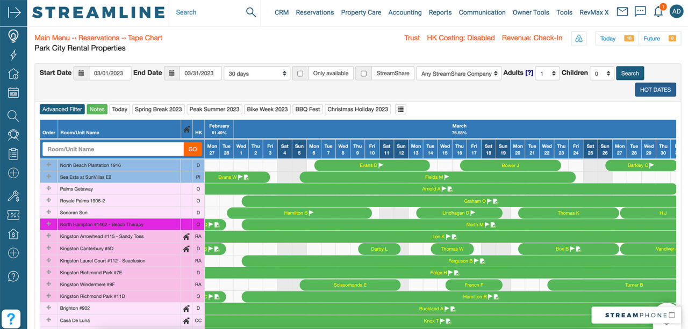
Task: Toggle the green Notes filter
Action: coord(97,109)
